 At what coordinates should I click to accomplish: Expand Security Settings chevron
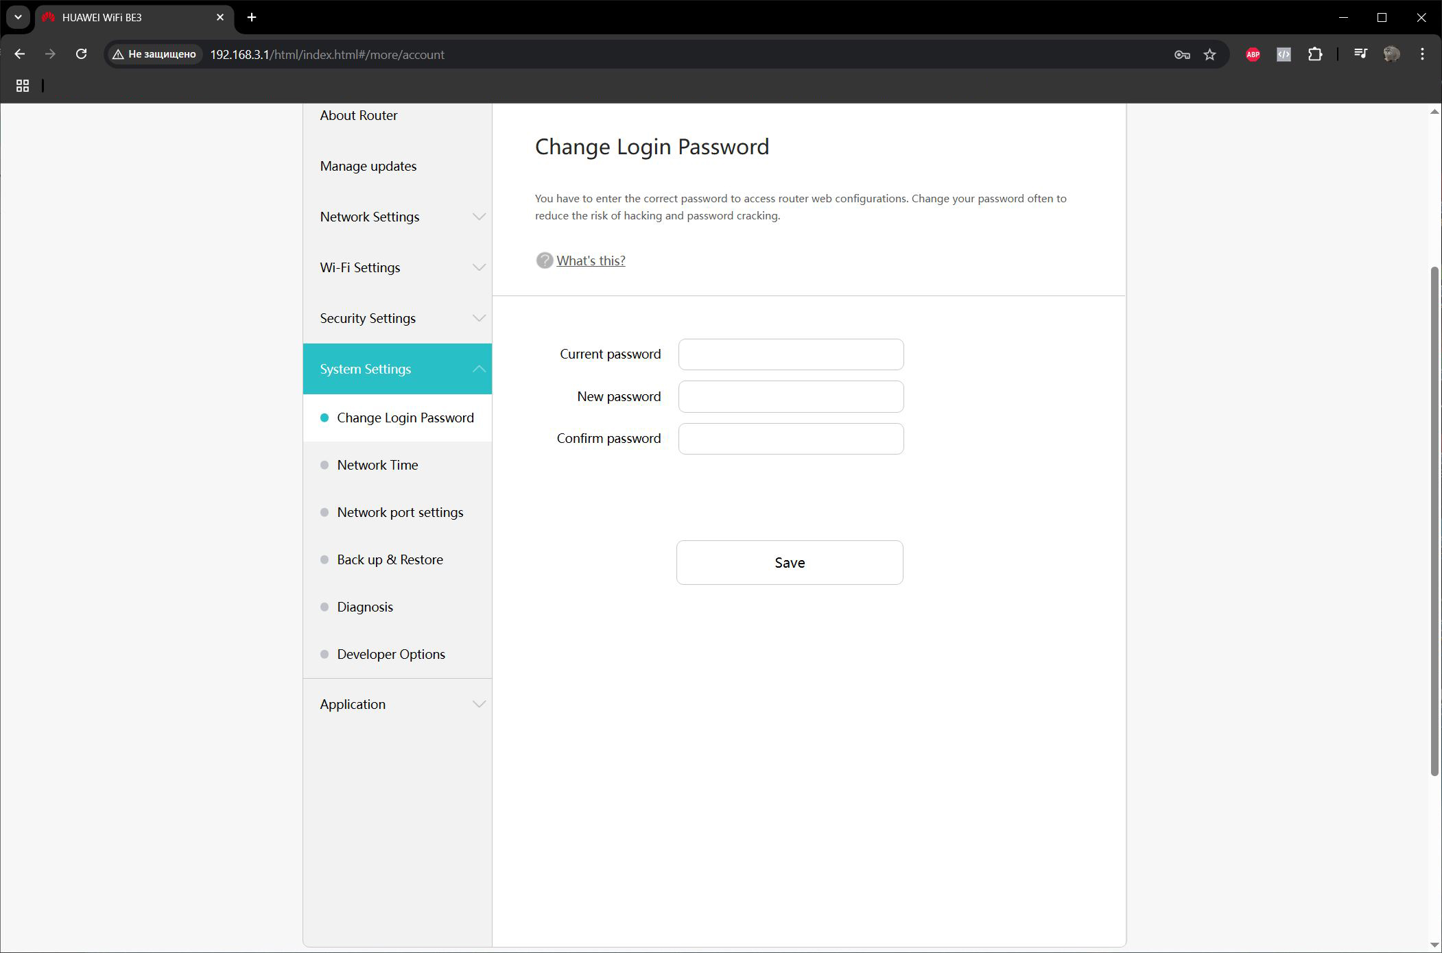tap(479, 318)
